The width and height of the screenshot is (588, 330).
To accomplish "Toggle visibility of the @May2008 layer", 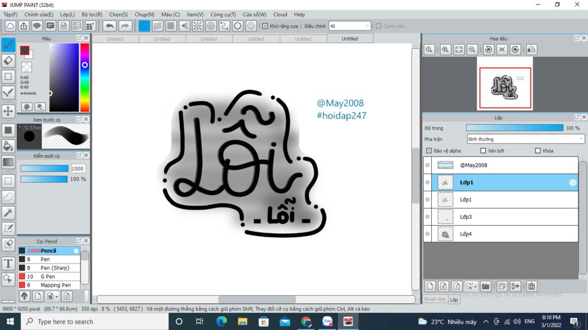I will pos(427,165).
